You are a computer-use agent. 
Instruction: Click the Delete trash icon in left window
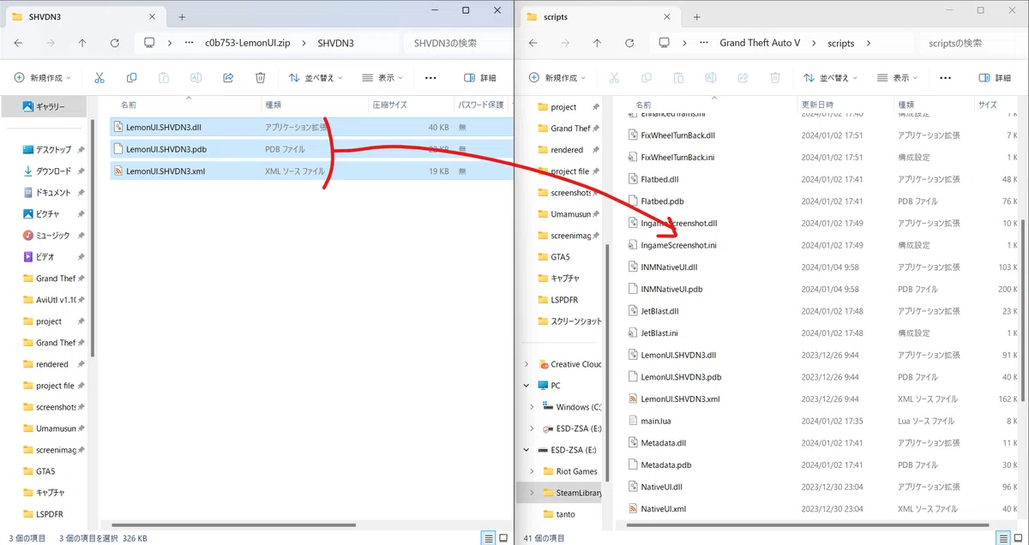coord(261,78)
